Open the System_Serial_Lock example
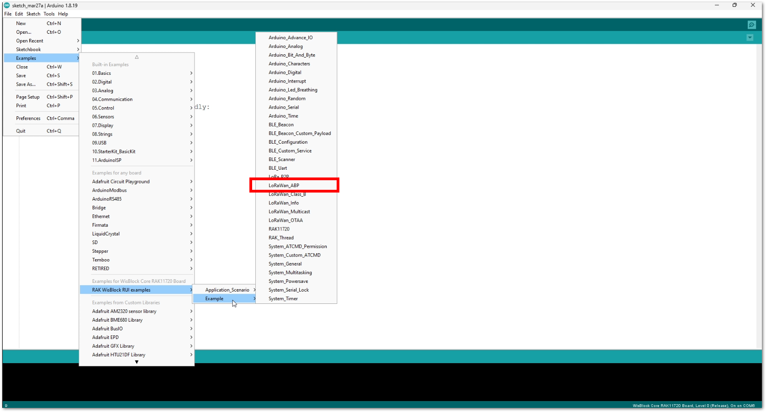 (296, 290)
